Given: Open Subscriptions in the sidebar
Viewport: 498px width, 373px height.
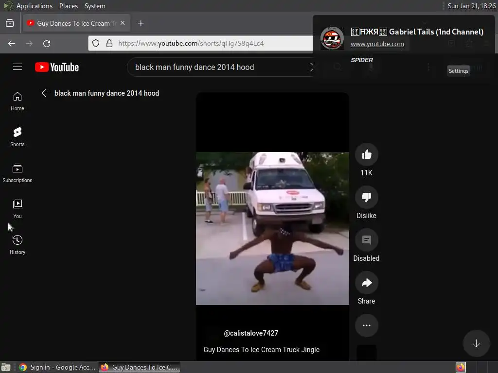Looking at the screenshot, I should (18, 173).
